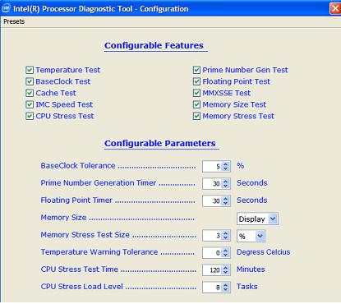
Task: Decrease Prime Number Generation Timer value
Action: 225,186
